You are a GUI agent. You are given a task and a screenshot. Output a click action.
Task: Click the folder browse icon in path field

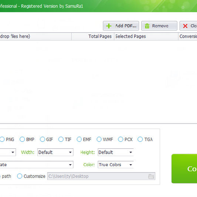tap(151, 176)
